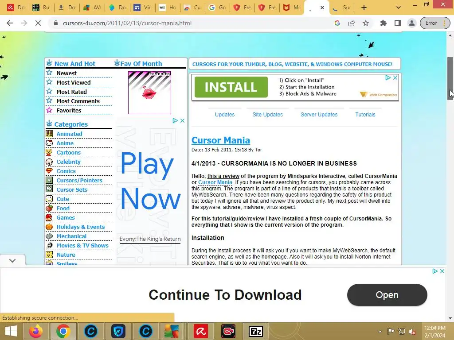The image size is (454, 340).
Task: Click the Favorites pink star icon
Action: [50, 110]
